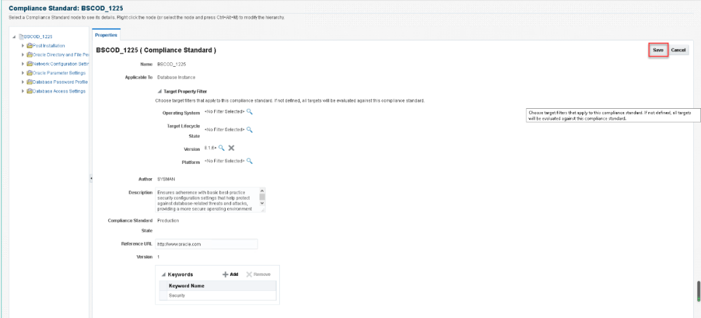Add a new keyword
701x318 pixels.
(x=230, y=275)
